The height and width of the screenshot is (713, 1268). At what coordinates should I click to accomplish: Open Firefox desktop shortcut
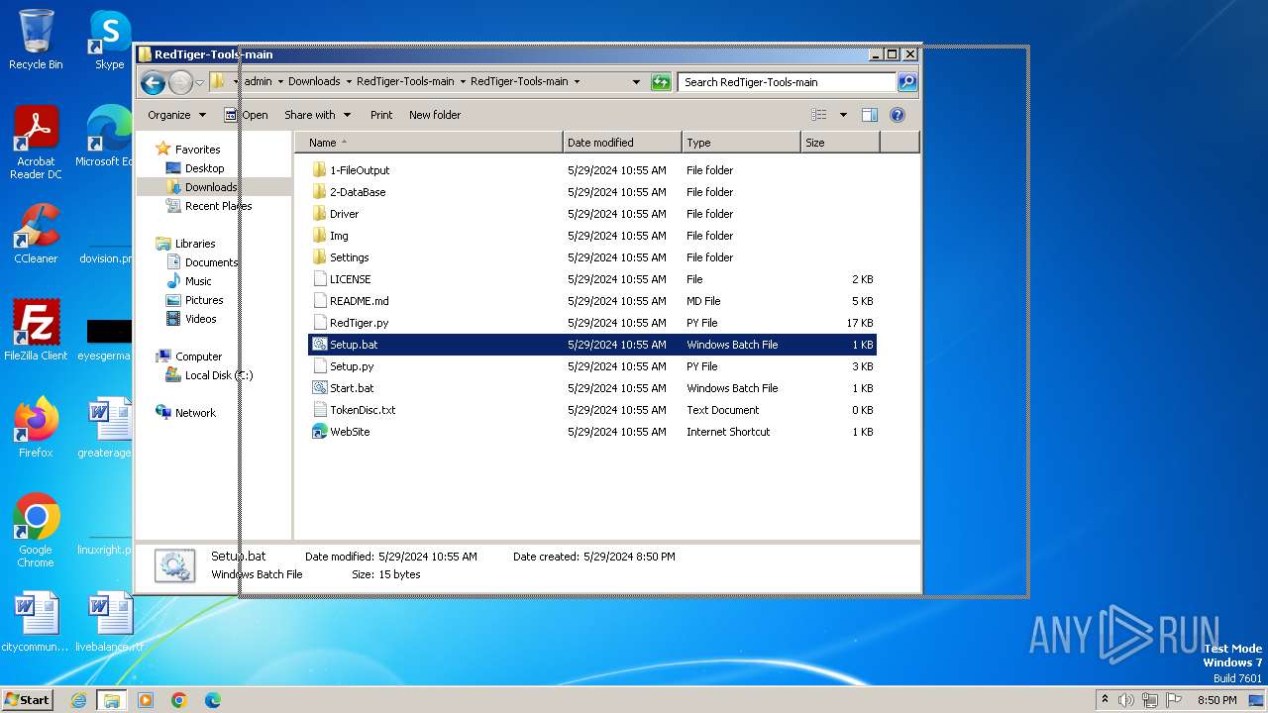pyautogui.click(x=36, y=428)
